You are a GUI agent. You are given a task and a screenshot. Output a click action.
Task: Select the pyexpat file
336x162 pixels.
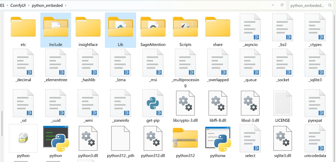pos(315,106)
